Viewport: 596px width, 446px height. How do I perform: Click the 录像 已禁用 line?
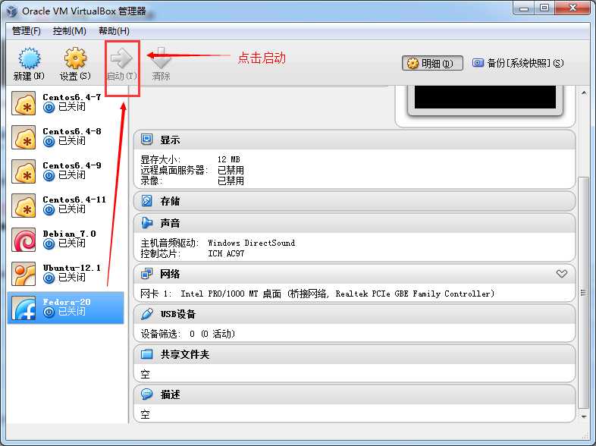click(192, 181)
